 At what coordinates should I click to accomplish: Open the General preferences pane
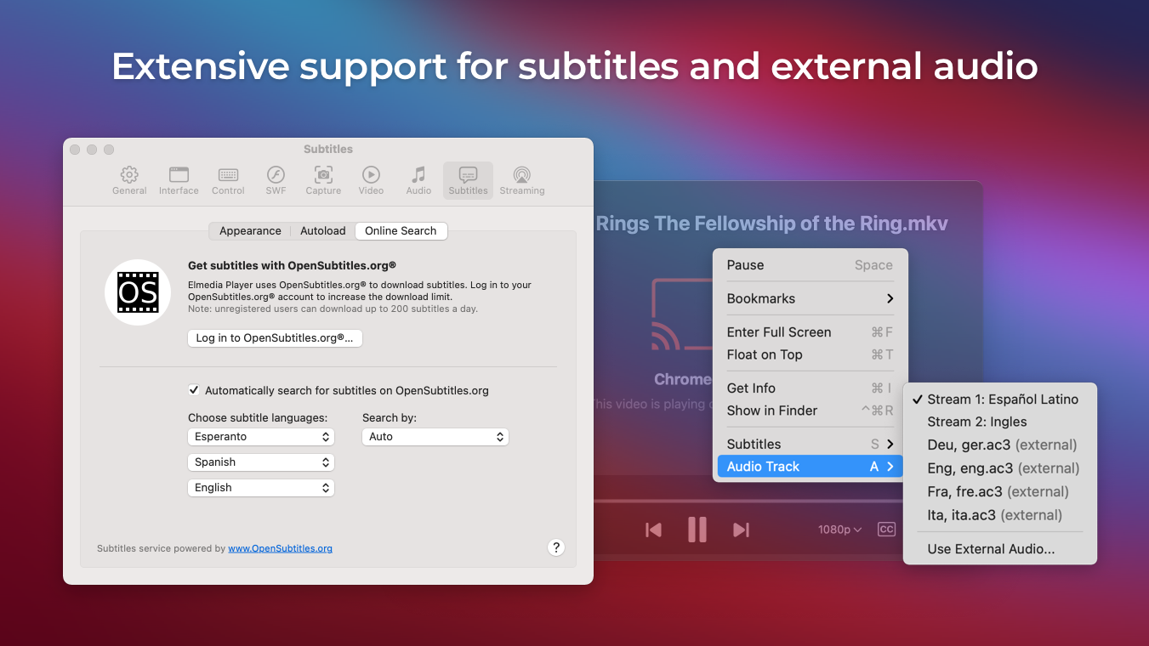click(129, 180)
